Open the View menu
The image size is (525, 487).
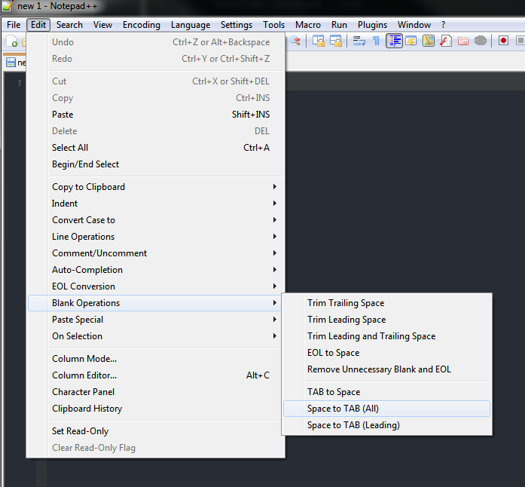pyautogui.click(x=102, y=25)
